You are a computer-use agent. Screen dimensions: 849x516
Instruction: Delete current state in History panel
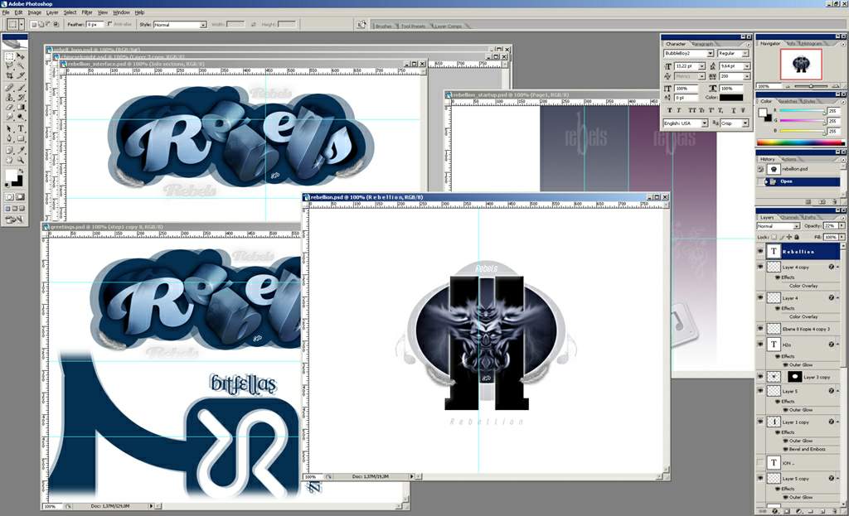[835, 202]
